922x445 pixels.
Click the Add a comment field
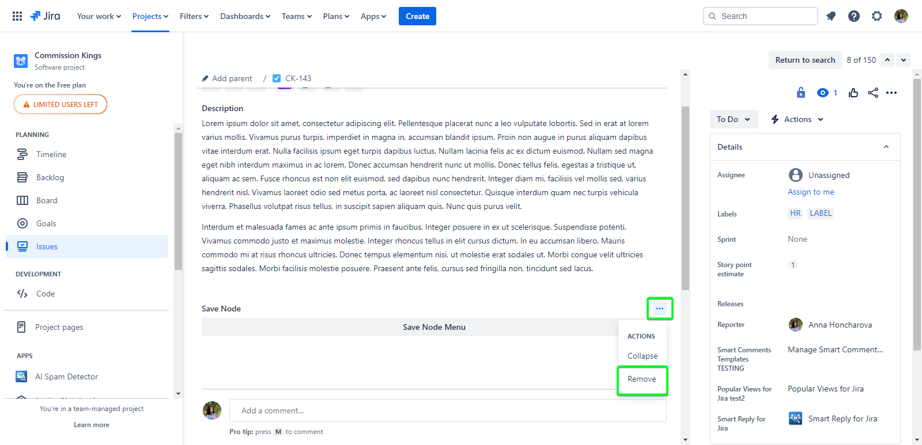447,410
